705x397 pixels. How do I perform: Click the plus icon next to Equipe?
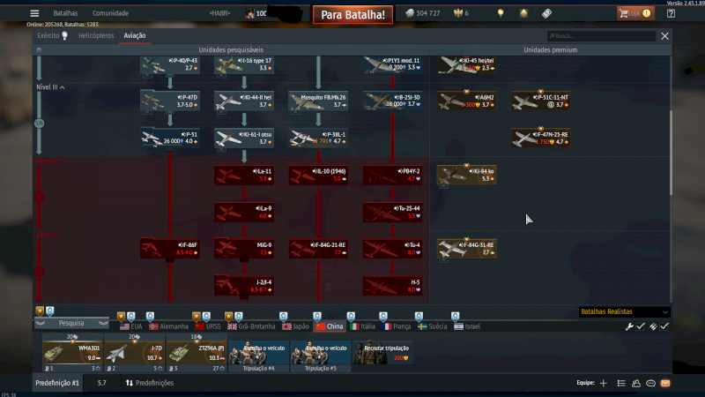(x=604, y=383)
